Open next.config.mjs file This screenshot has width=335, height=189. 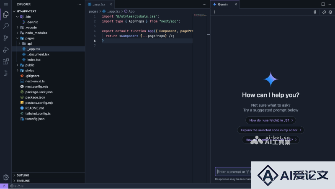36,87
